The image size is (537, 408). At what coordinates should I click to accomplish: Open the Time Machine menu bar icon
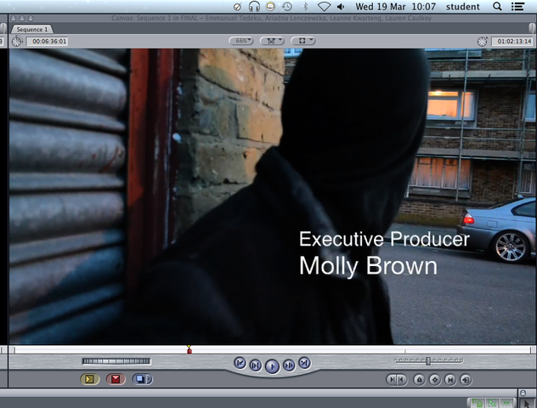pyautogui.click(x=287, y=6)
